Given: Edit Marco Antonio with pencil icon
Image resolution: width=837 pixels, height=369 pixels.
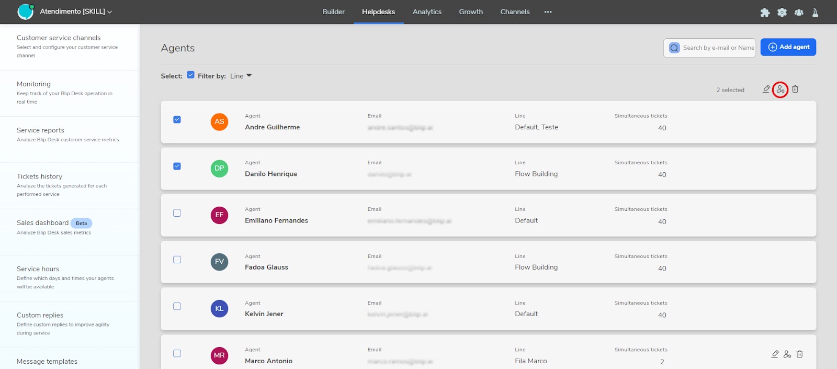Looking at the screenshot, I should [x=775, y=354].
